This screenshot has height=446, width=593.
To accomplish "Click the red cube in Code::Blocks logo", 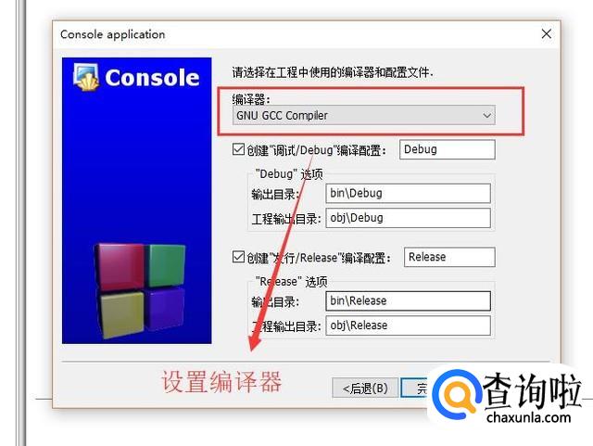I will point(120,267).
